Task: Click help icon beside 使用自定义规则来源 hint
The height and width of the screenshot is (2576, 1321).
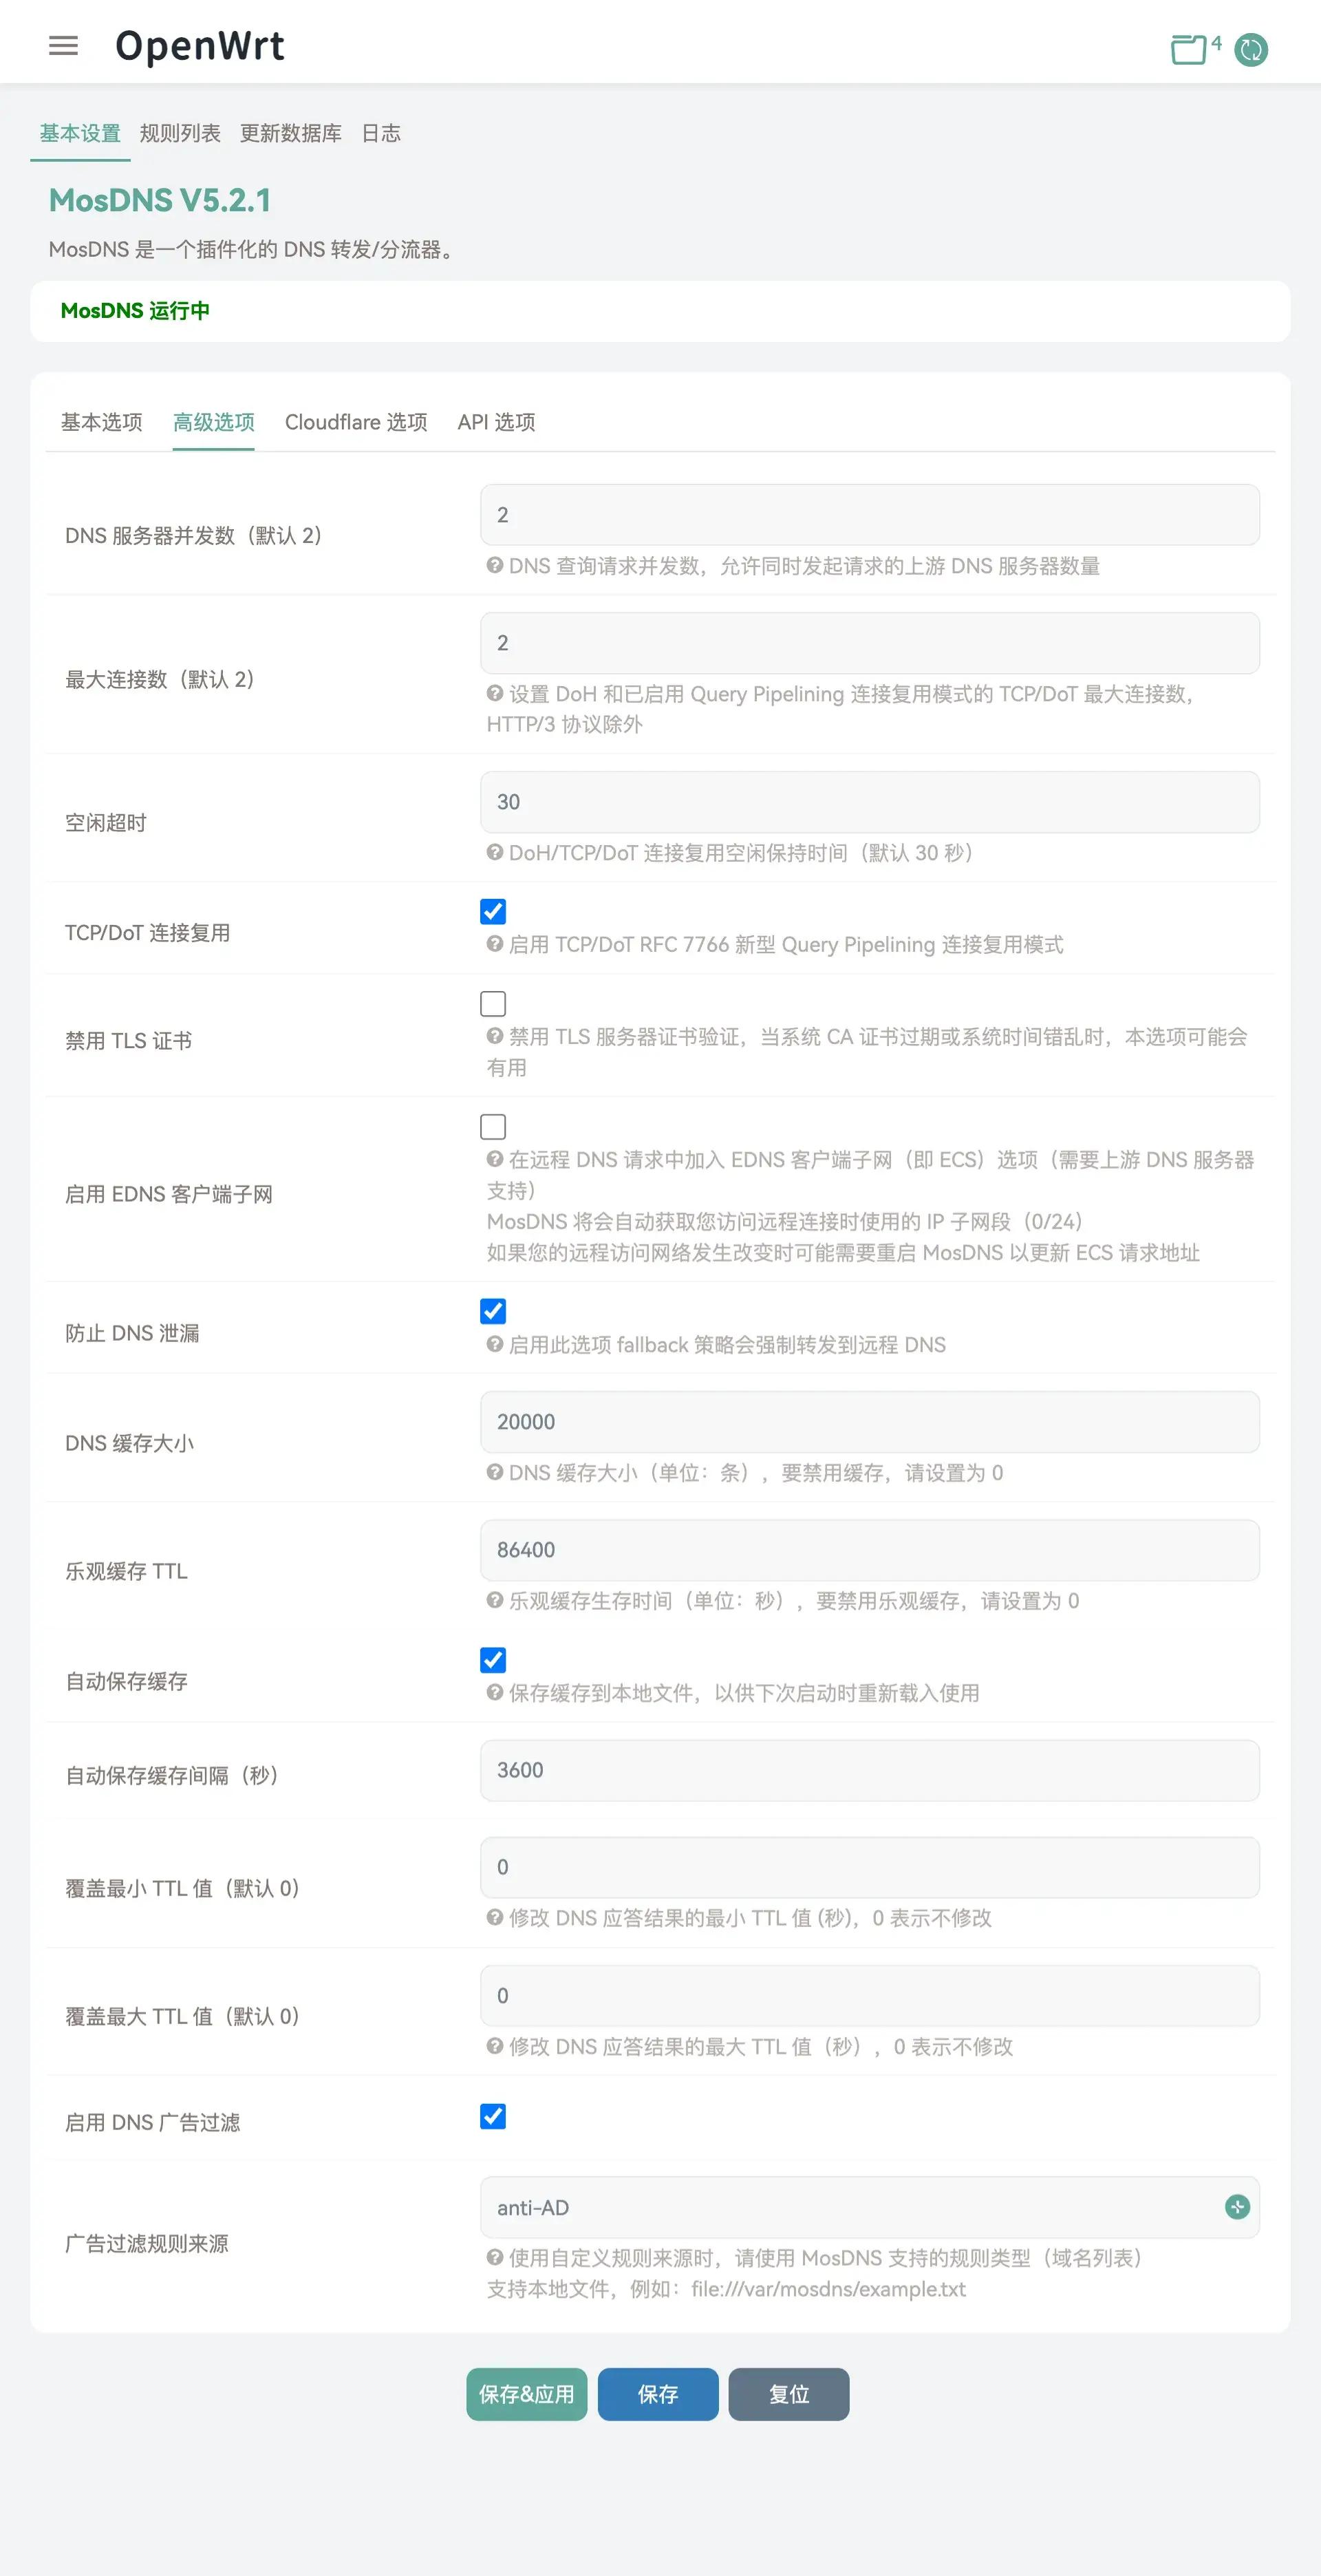Action: 494,2257
